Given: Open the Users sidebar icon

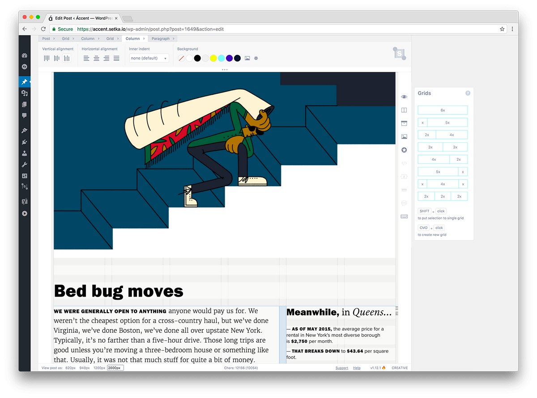Looking at the screenshot, I should [x=25, y=153].
